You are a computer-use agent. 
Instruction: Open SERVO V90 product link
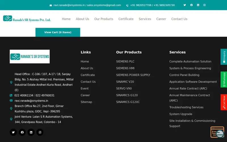tap(124, 89)
